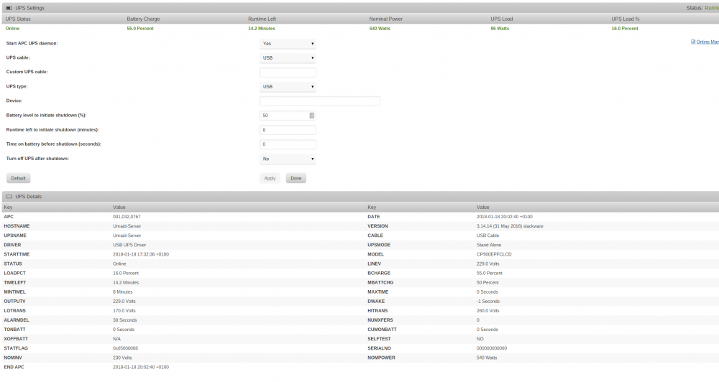Click the DWAKE value -1 Seconds
Viewport: 719px width, 382px height.
[x=488, y=302]
